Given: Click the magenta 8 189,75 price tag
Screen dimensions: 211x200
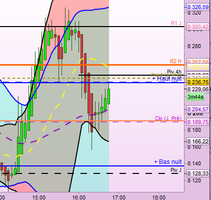Looking at the screenshot, I should [197, 122].
